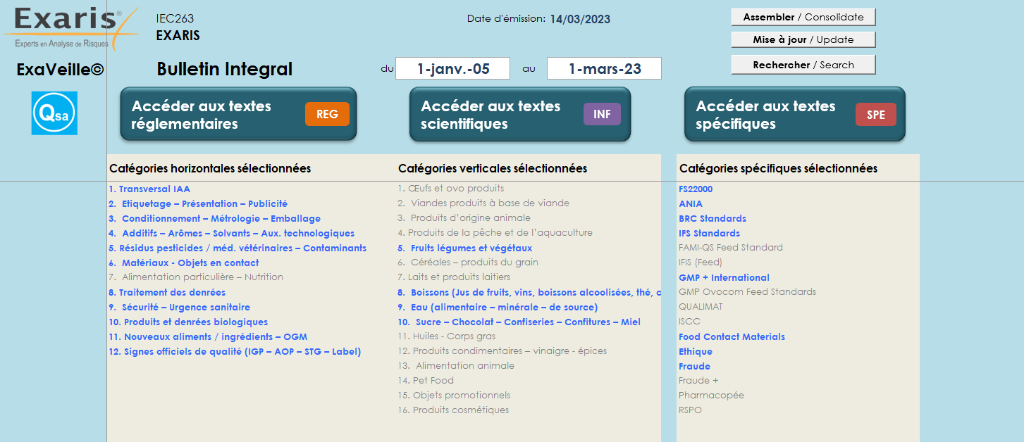Select Additifs – Arômes – Solvants category
The height and width of the screenshot is (442, 1024).
pos(232,233)
